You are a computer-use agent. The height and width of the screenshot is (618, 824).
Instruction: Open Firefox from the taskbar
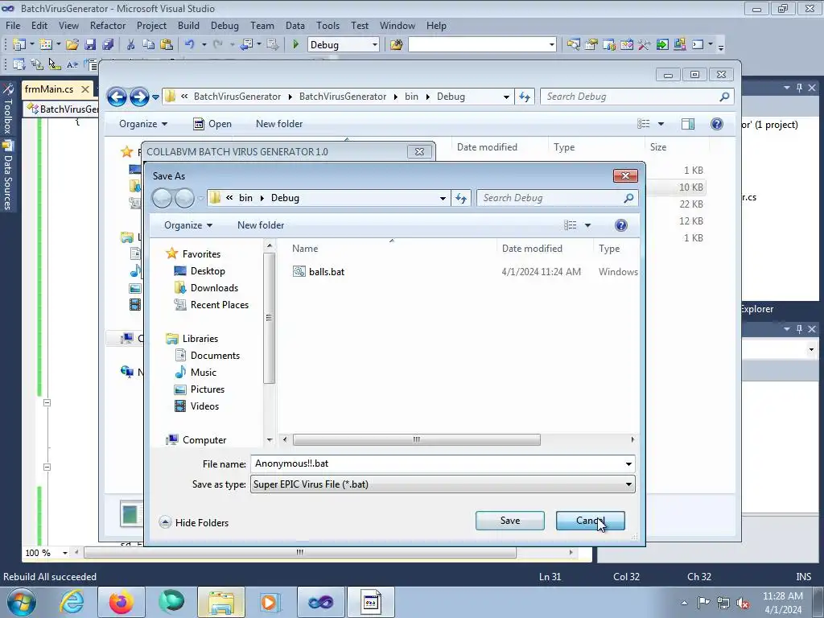click(121, 602)
